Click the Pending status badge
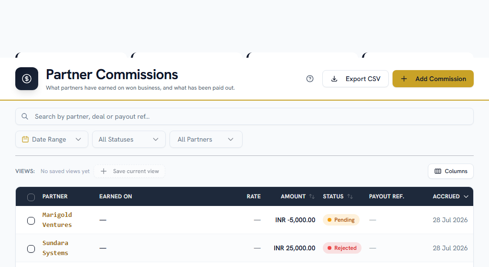This screenshot has height=267, width=489. point(341,220)
